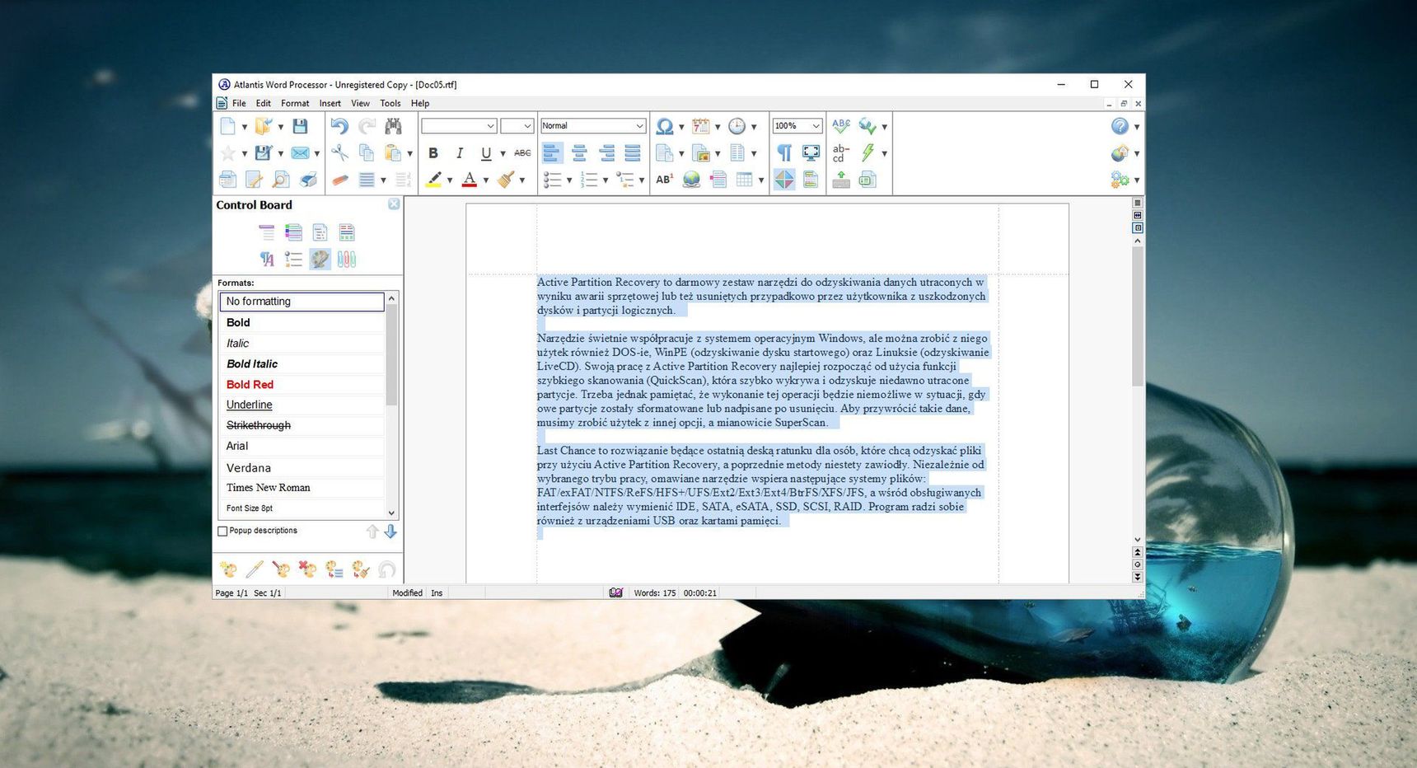Image resolution: width=1417 pixels, height=768 pixels.
Task: Apply red font color A button
Action: pyautogui.click(x=470, y=179)
